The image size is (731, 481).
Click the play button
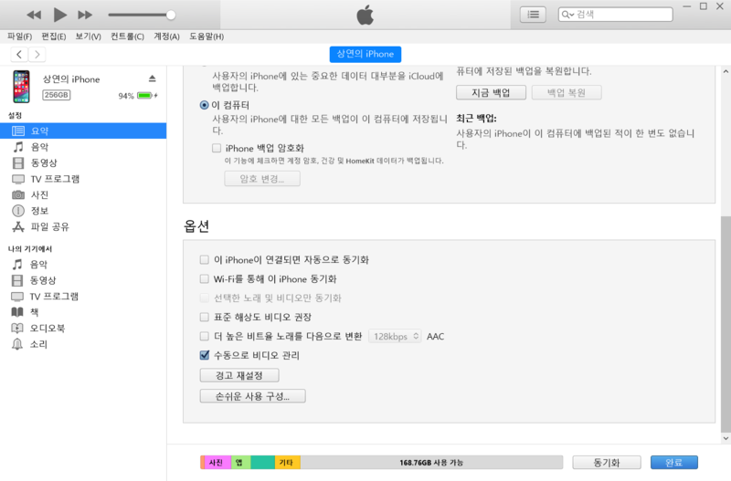click(59, 15)
